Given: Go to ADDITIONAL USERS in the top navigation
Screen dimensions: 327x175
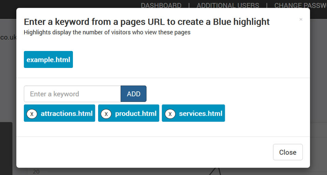Looking at the screenshot, I should click(x=228, y=5).
